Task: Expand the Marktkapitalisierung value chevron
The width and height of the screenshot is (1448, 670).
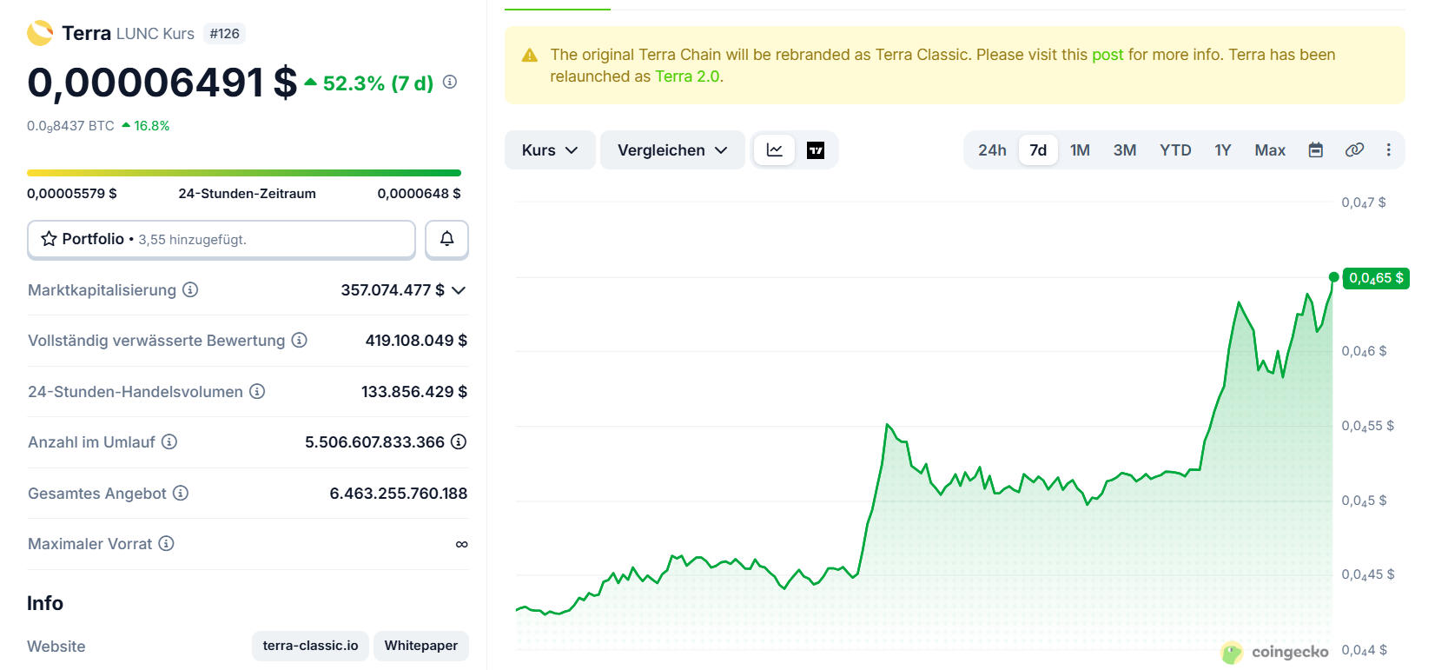Action: pos(459,290)
